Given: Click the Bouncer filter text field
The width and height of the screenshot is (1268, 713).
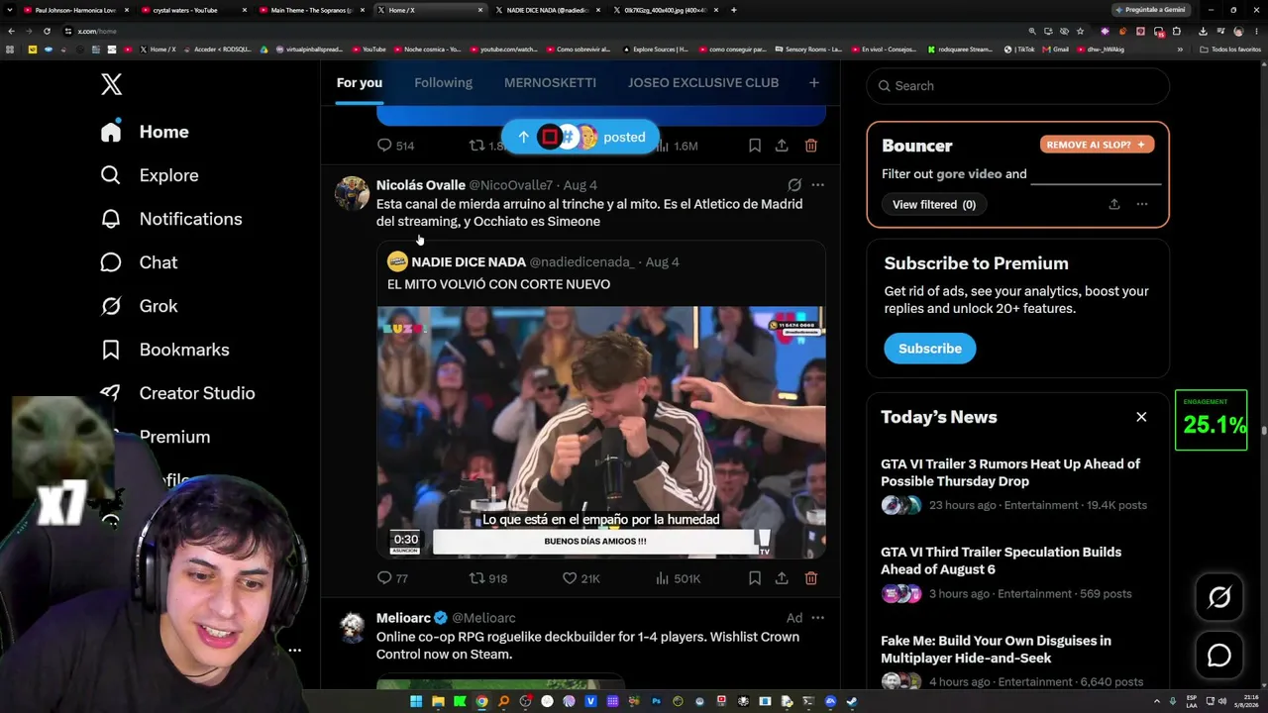Looking at the screenshot, I should pos(1096,174).
